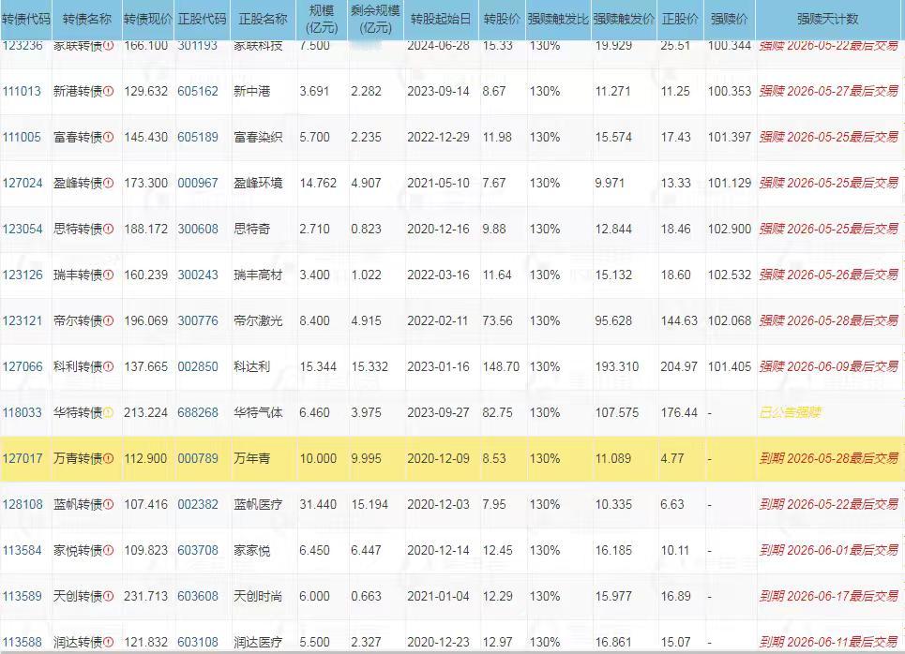Sort by the 强赎触发价 column header
Image resolution: width=905 pixels, height=654 pixels.
(624, 19)
